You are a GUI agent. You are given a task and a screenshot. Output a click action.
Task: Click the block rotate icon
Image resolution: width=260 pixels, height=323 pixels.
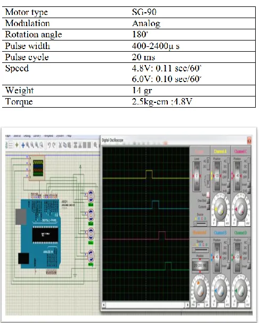(84, 145)
